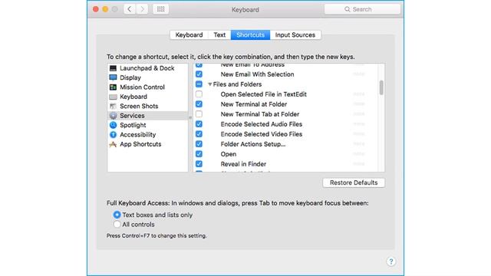Uncheck Reveal in Finder

(x=199, y=164)
